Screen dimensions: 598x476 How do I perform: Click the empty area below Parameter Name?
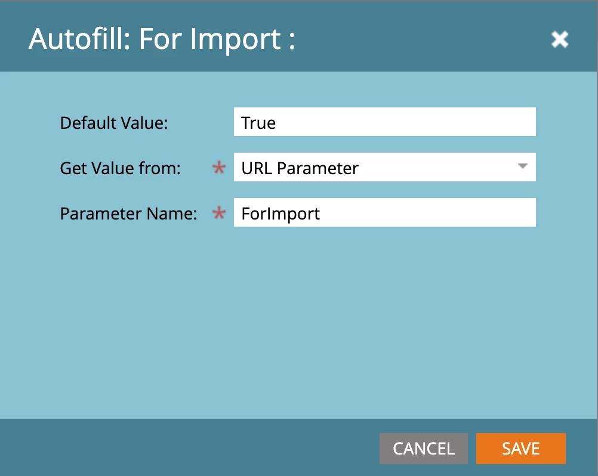click(x=297, y=320)
